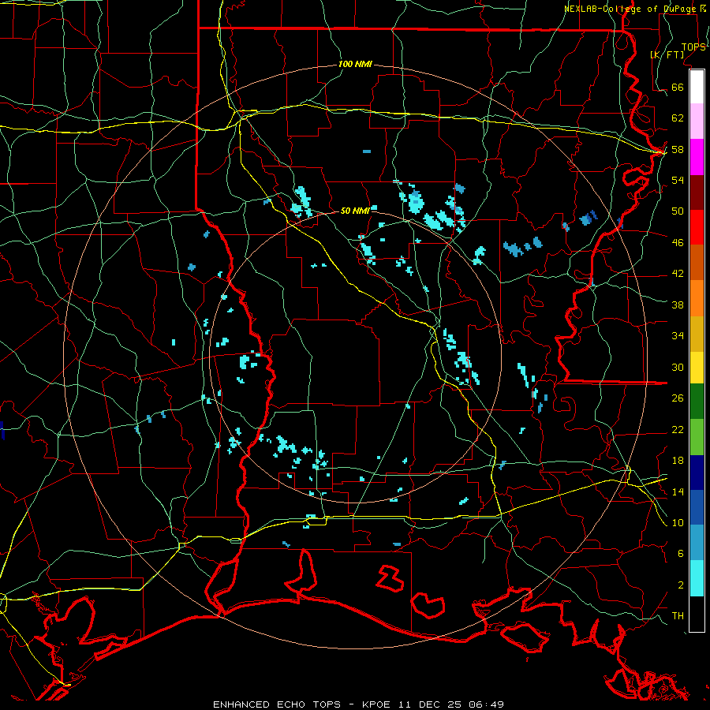Click the white swatch in the tops legend

tap(697, 87)
